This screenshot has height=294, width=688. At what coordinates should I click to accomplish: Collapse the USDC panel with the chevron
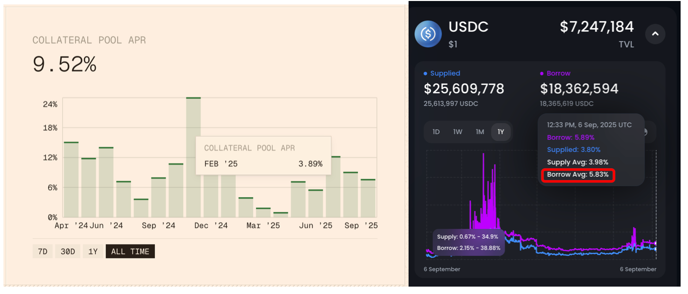(655, 34)
